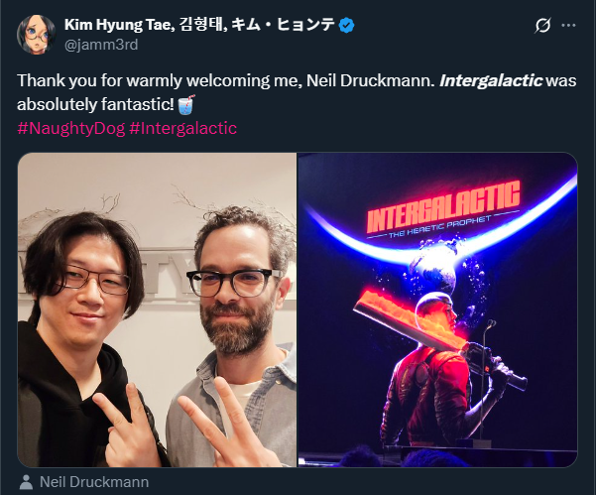Screen dimensions: 596x495
Task: Click the person icon beside tagged name
Action: (x=26, y=482)
